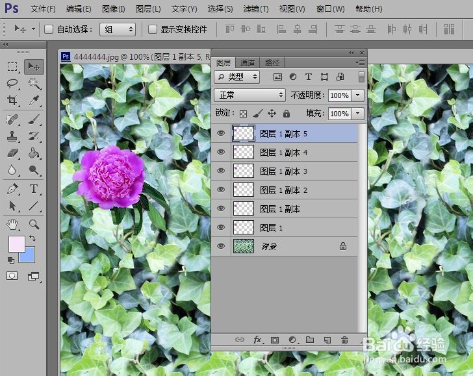Select the Hand tool
The width and height of the screenshot is (473, 376).
coord(12,225)
